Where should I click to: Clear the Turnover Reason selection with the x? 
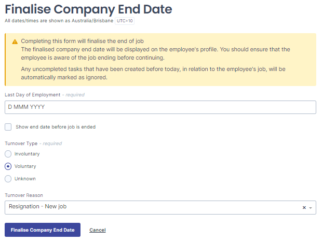304,208
